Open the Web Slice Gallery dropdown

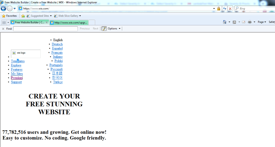click(x=67, y=16)
